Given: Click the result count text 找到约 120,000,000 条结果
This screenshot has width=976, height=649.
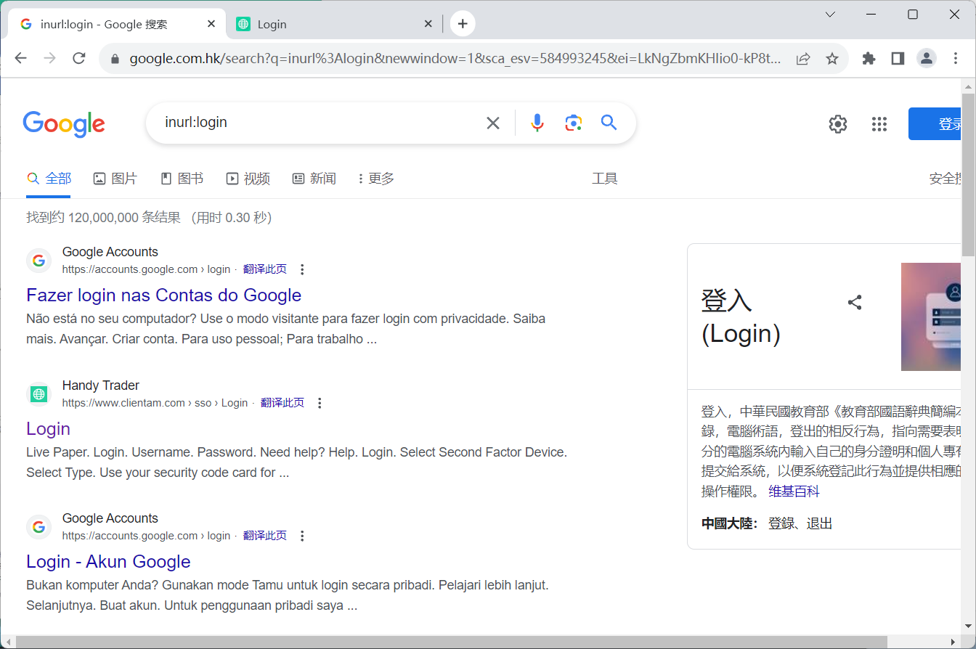Looking at the screenshot, I should [104, 218].
